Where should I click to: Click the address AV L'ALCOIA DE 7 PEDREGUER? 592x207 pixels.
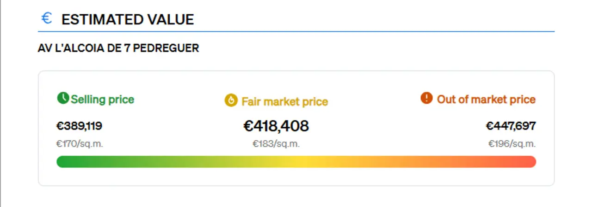118,48
